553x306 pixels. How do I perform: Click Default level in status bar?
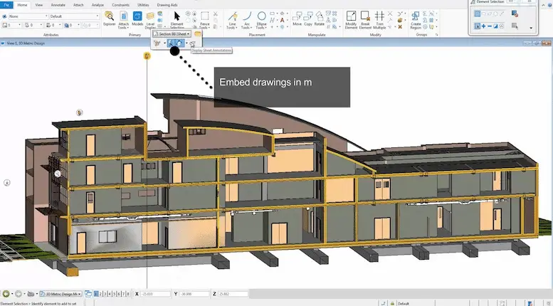(x=403, y=303)
